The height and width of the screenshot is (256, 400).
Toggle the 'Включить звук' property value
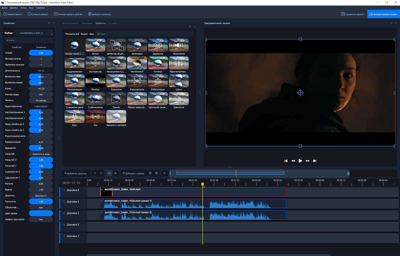41,77
